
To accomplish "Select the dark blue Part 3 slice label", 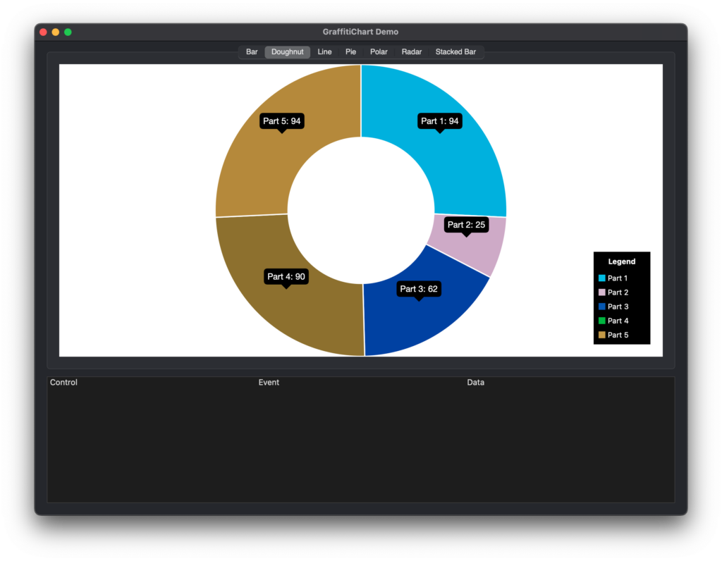I will [x=419, y=289].
